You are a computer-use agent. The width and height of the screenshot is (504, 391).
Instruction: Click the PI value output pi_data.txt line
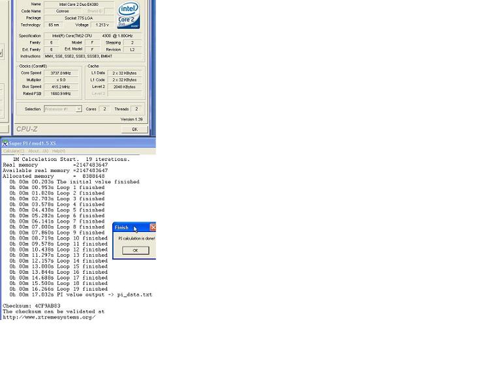click(x=81, y=295)
